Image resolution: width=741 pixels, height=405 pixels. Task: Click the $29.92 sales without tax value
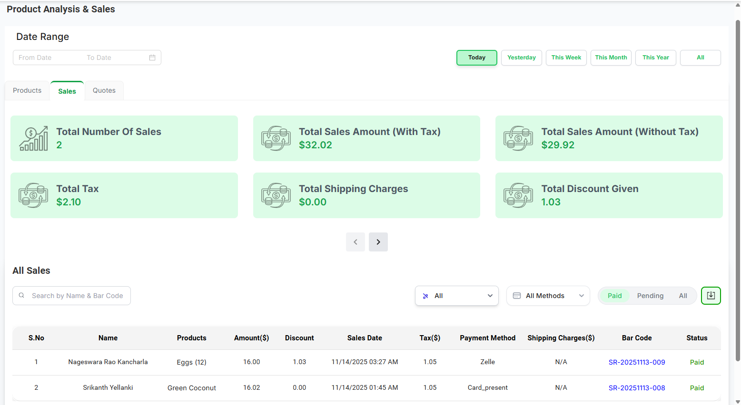tap(558, 145)
